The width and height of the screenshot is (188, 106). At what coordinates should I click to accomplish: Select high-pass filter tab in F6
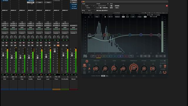coord(93,56)
